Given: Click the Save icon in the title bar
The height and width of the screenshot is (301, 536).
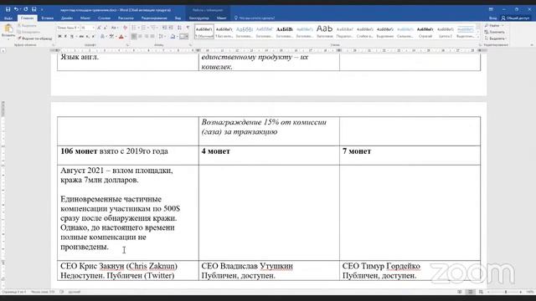Looking at the screenshot, I should [8, 9].
